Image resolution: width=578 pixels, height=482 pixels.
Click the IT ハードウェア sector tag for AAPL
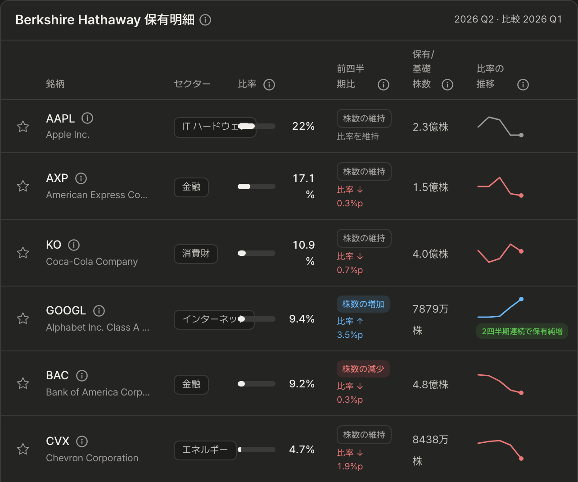[215, 127]
